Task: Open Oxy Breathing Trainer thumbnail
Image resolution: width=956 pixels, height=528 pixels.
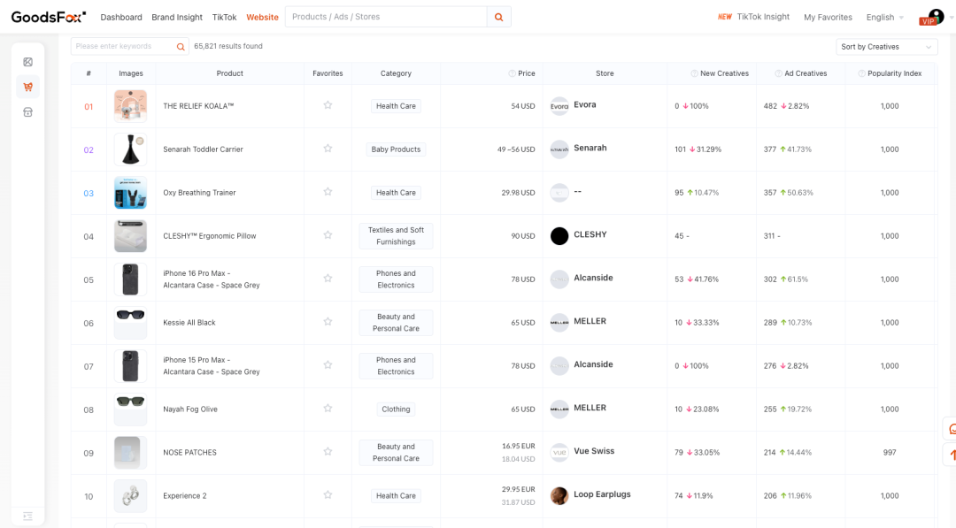Action: (130, 193)
